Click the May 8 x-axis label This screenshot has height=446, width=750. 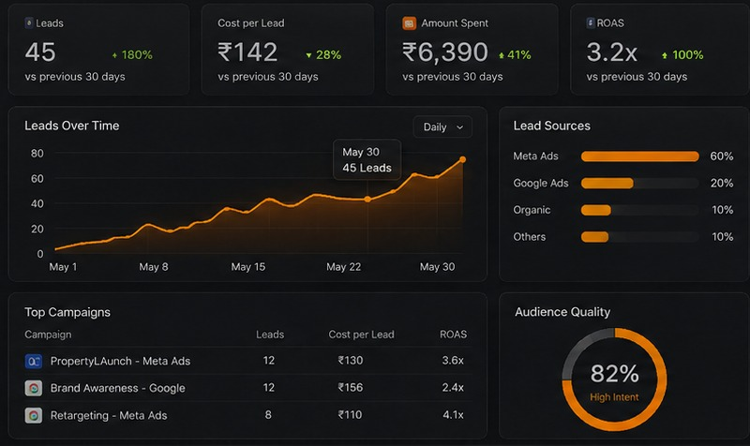coord(154,267)
